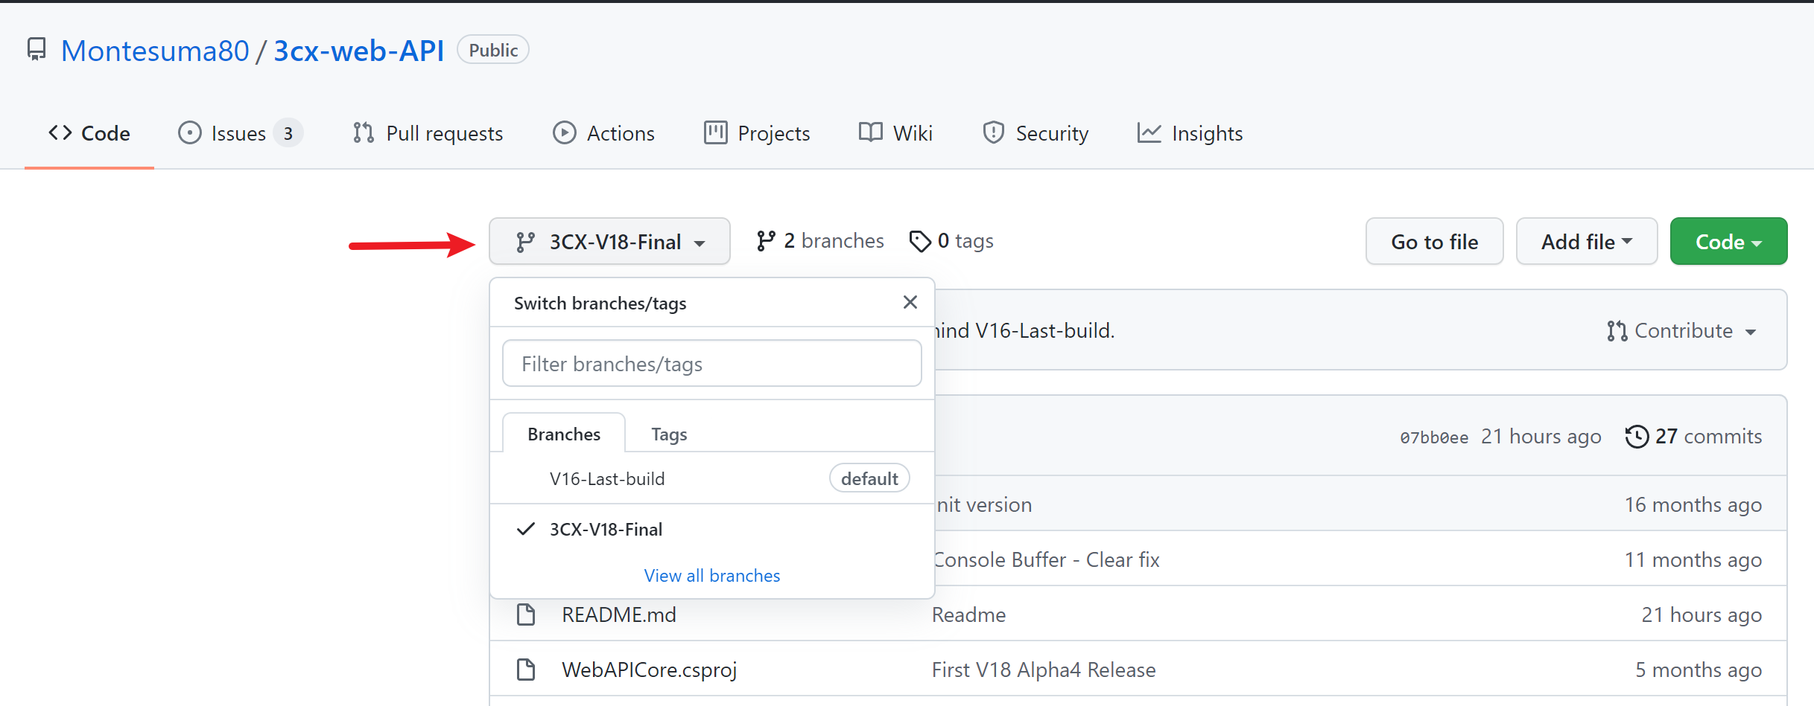Screen dimensions: 1814x706
Task: Click the Projects board icon
Action: tap(715, 133)
